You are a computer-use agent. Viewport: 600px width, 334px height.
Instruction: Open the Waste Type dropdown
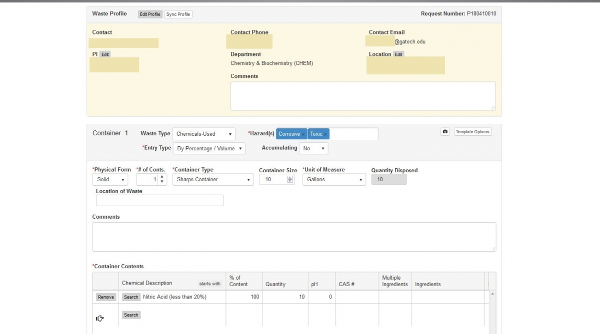click(x=203, y=134)
